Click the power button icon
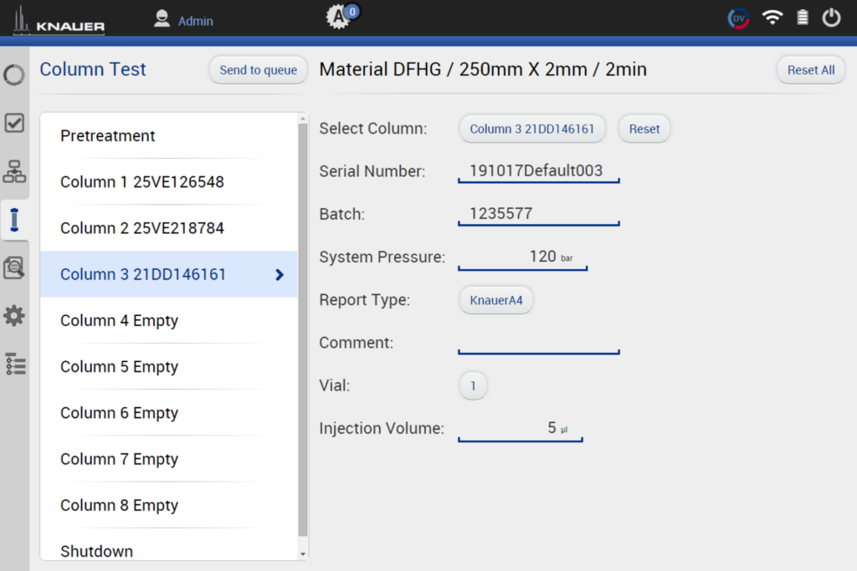The image size is (857, 571). pos(831,18)
